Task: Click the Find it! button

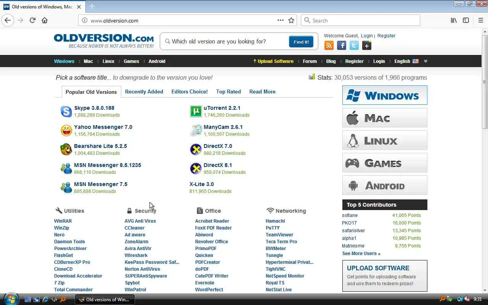Action: coord(301,42)
